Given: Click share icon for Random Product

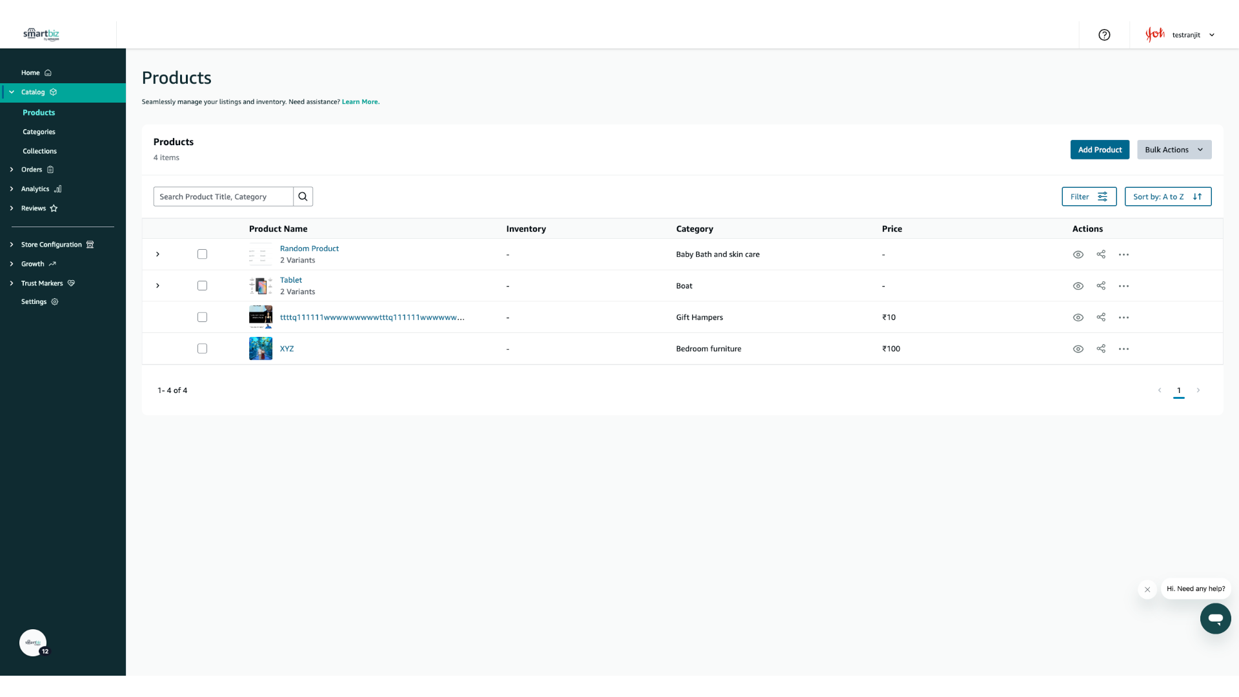Looking at the screenshot, I should pyautogui.click(x=1101, y=254).
